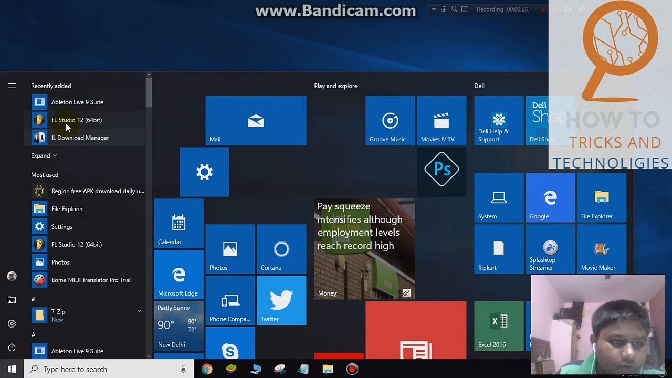Image resolution: width=672 pixels, height=378 pixels.
Task: Open the File Explorer tile
Action: (602, 197)
